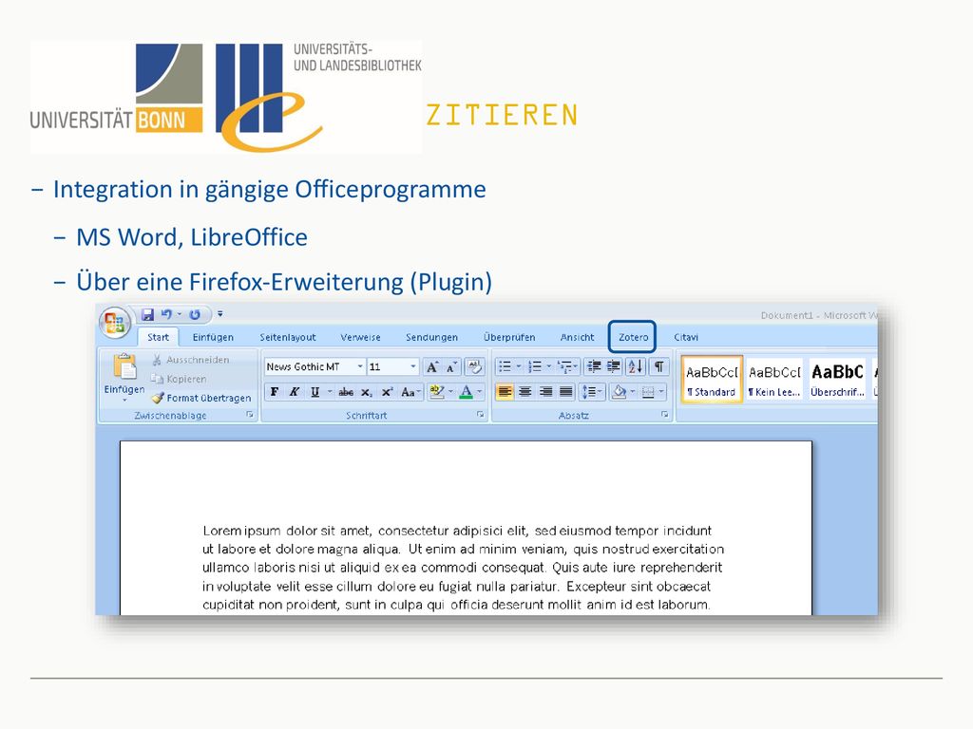
Task: Open the Citavi ribbon tab
Action: [x=686, y=337]
